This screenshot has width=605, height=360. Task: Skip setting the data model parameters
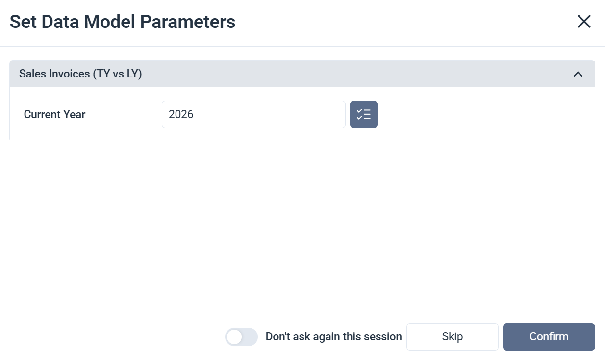click(452, 336)
